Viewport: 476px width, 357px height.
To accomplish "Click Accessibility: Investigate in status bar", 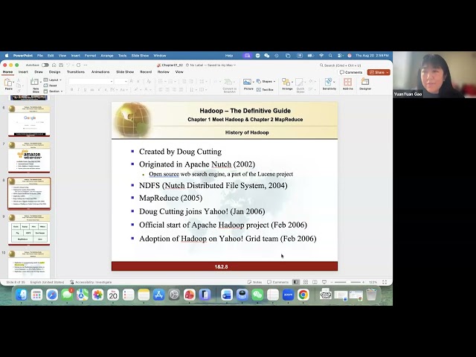I will (x=91, y=282).
